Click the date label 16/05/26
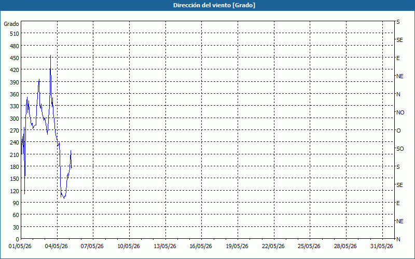The image size is (415, 259). [x=201, y=247]
